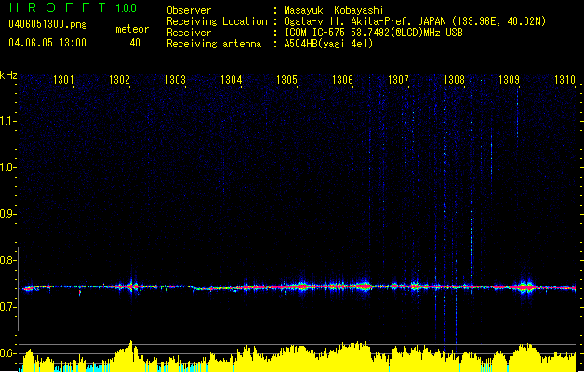Click the Receiving antenna label
Screen dimensions: 585x372
point(214,44)
